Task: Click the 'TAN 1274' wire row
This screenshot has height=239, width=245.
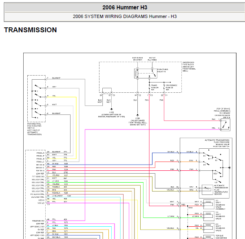Action: tap(57, 228)
